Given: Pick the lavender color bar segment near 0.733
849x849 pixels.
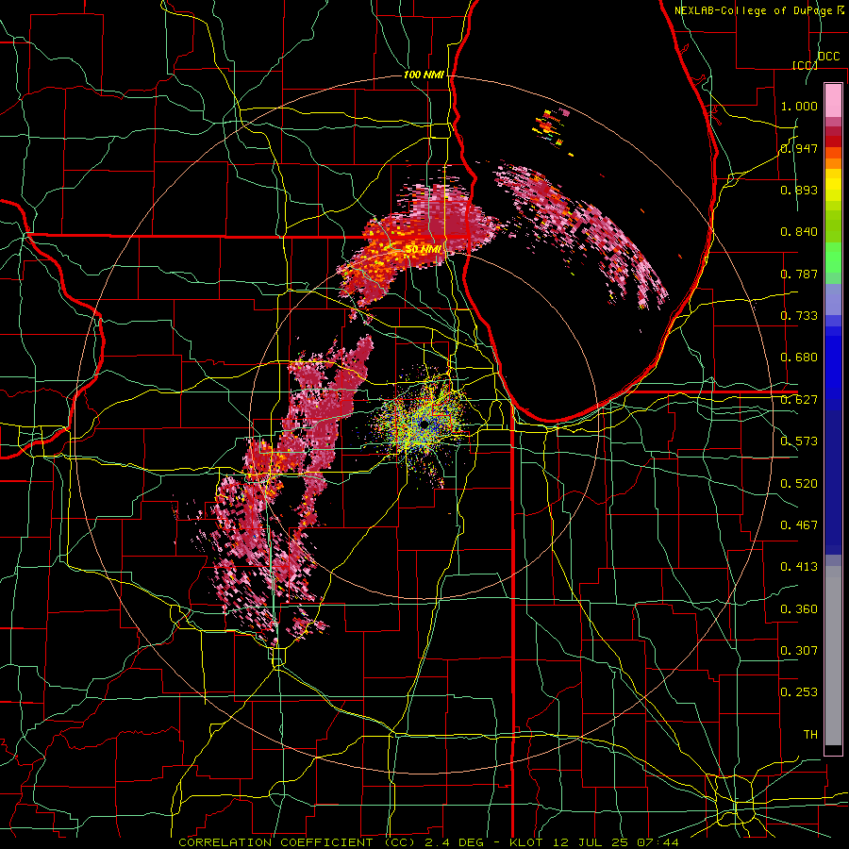Looking at the screenshot, I should coord(833,299).
